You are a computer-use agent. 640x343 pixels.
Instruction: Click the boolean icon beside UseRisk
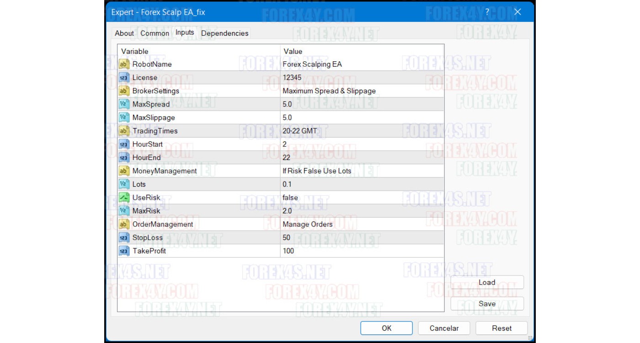(124, 198)
